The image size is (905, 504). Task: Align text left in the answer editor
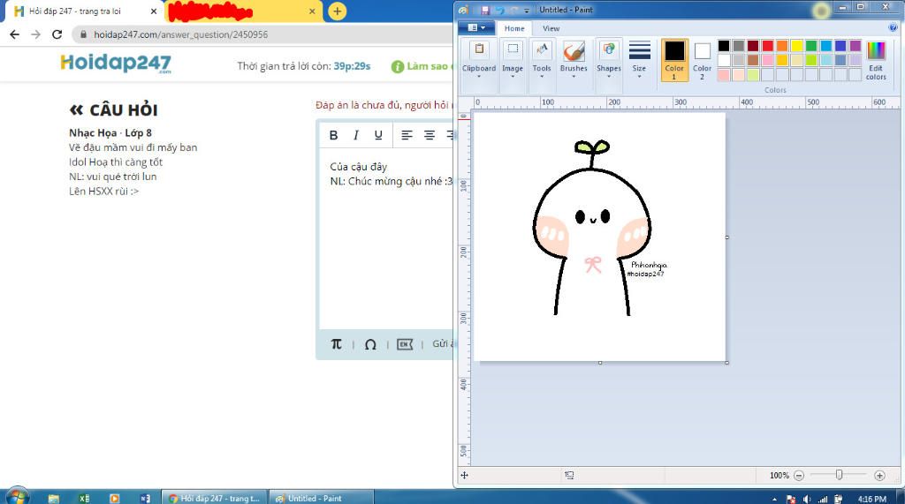click(x=407, y=135)
